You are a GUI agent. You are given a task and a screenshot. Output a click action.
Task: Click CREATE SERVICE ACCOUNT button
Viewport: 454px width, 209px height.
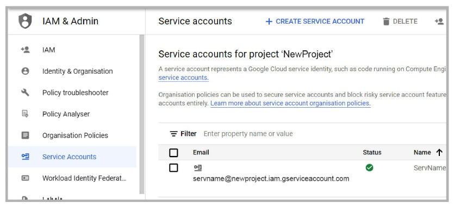tap(315, 22)
